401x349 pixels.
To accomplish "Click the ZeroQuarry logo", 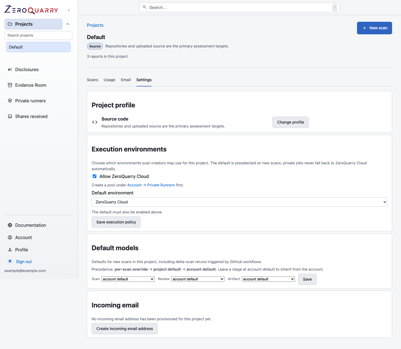I will pos(31,10).
